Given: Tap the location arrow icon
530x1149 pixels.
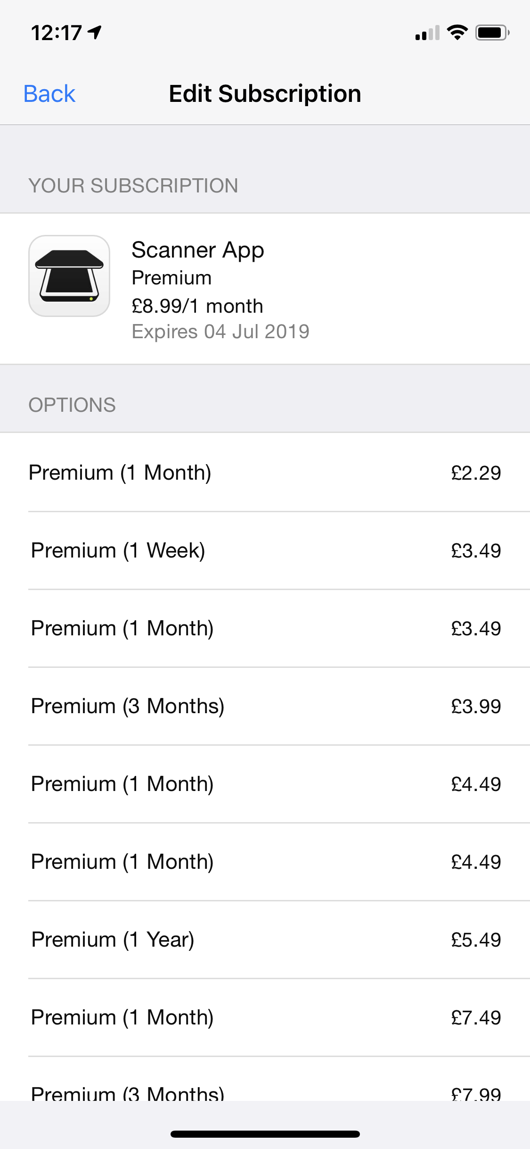Looking at the screenshot, I should coord(95,32).
